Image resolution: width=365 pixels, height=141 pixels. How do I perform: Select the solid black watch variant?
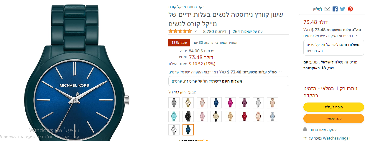point(188,116)
